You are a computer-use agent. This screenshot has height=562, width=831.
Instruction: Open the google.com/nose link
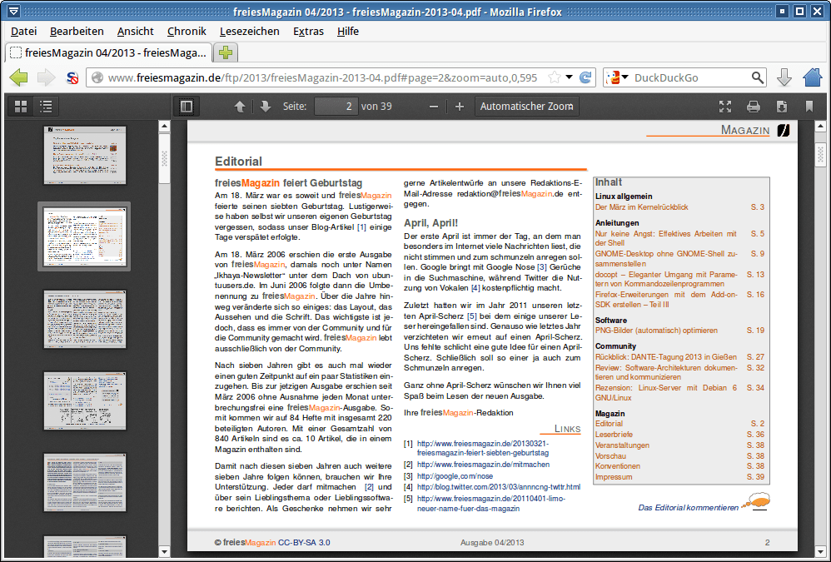click(455, 475)
